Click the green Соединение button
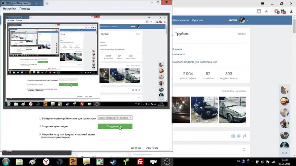 point(115,126)
